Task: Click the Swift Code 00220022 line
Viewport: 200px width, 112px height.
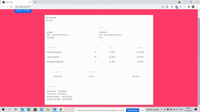Action: click(57, 94)
